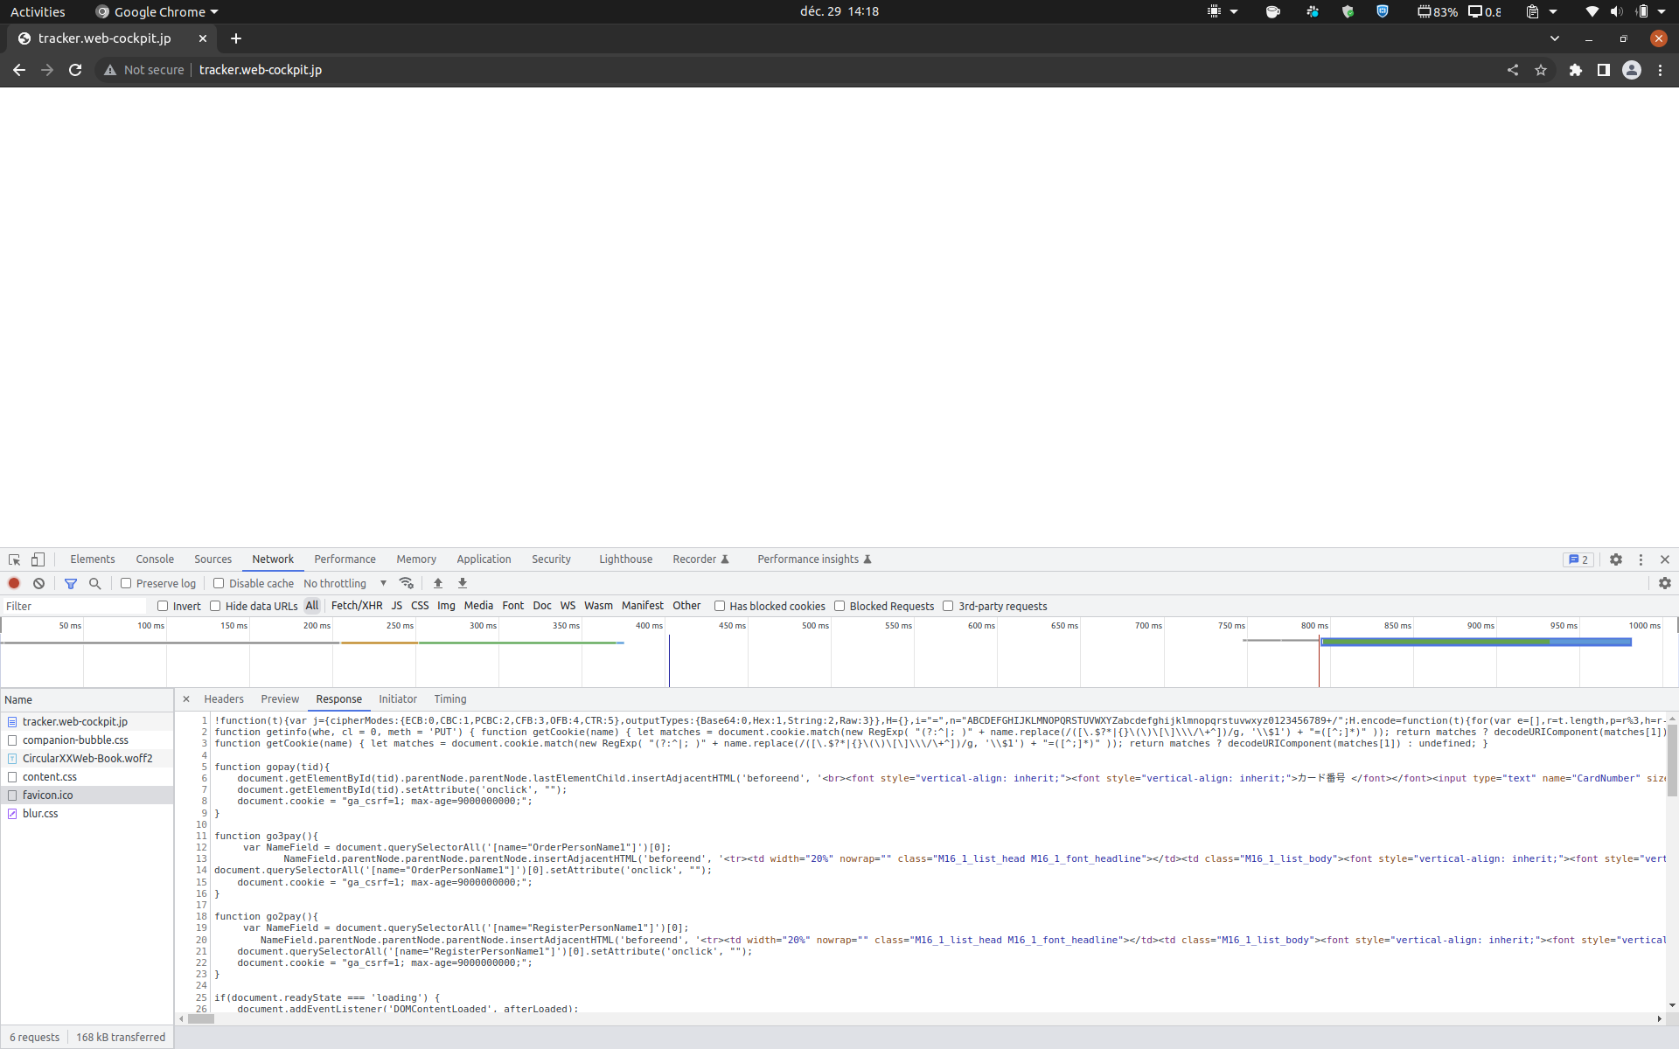Click the export HAR download icon
This screenshot has width=1679, height=1049.
click(463, 583)
